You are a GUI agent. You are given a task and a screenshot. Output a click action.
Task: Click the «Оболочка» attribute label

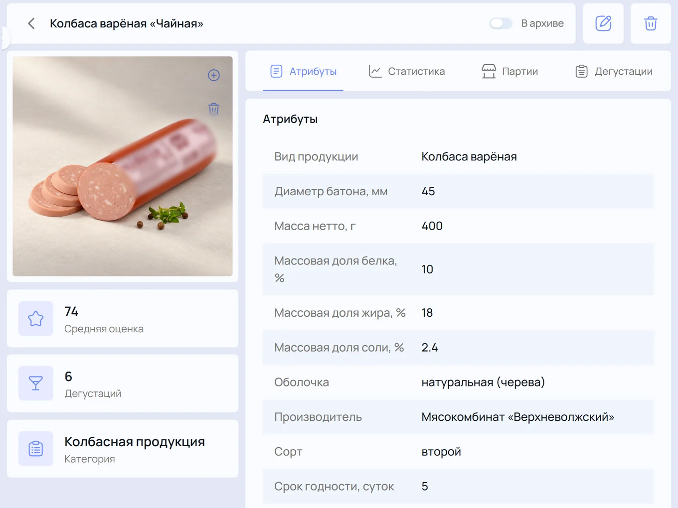click(302, 382)
